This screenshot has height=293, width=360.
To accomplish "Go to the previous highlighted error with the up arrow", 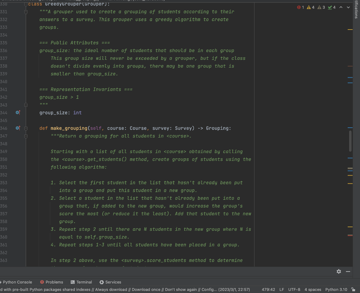I will [341, 7].
